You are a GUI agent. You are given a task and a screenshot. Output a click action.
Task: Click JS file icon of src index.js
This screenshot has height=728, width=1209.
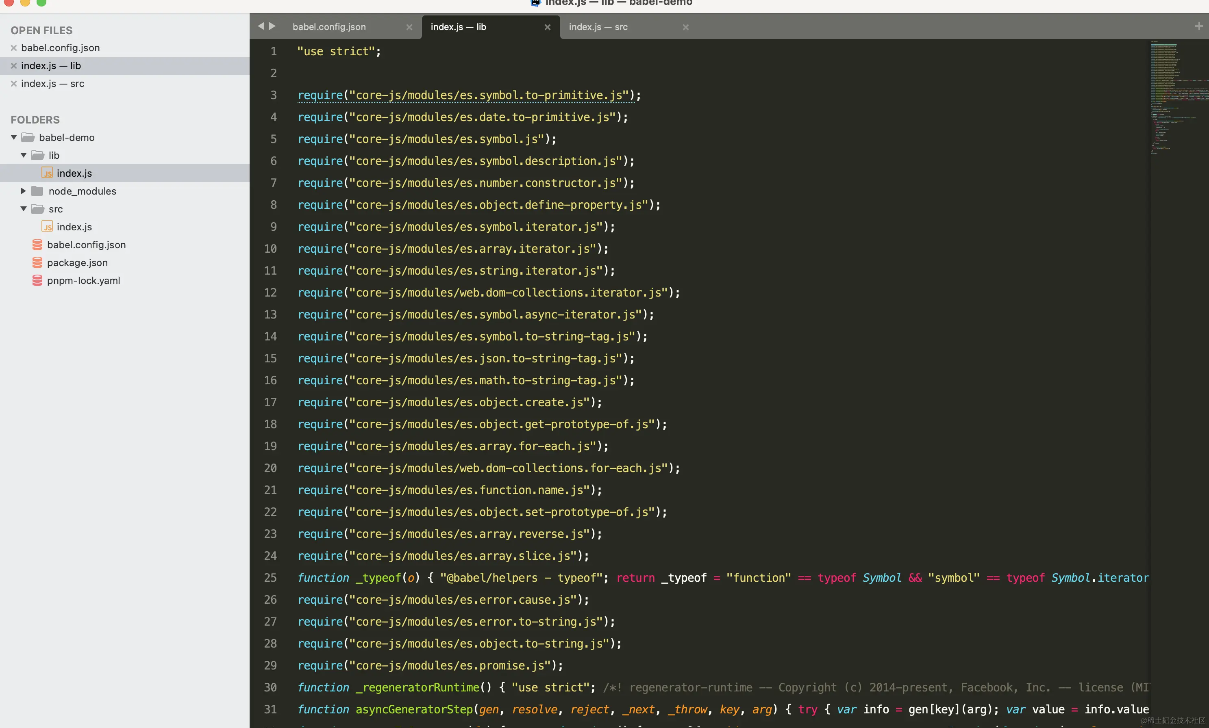(47, 227)
